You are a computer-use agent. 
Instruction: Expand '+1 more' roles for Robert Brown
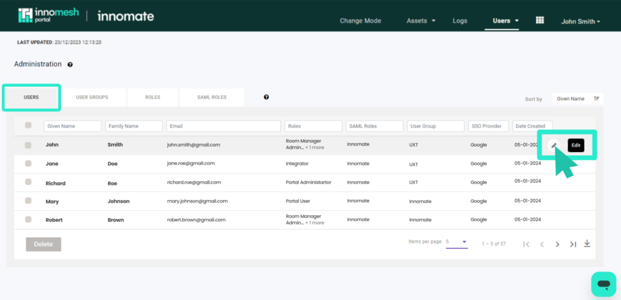click(x=315, y=223)
